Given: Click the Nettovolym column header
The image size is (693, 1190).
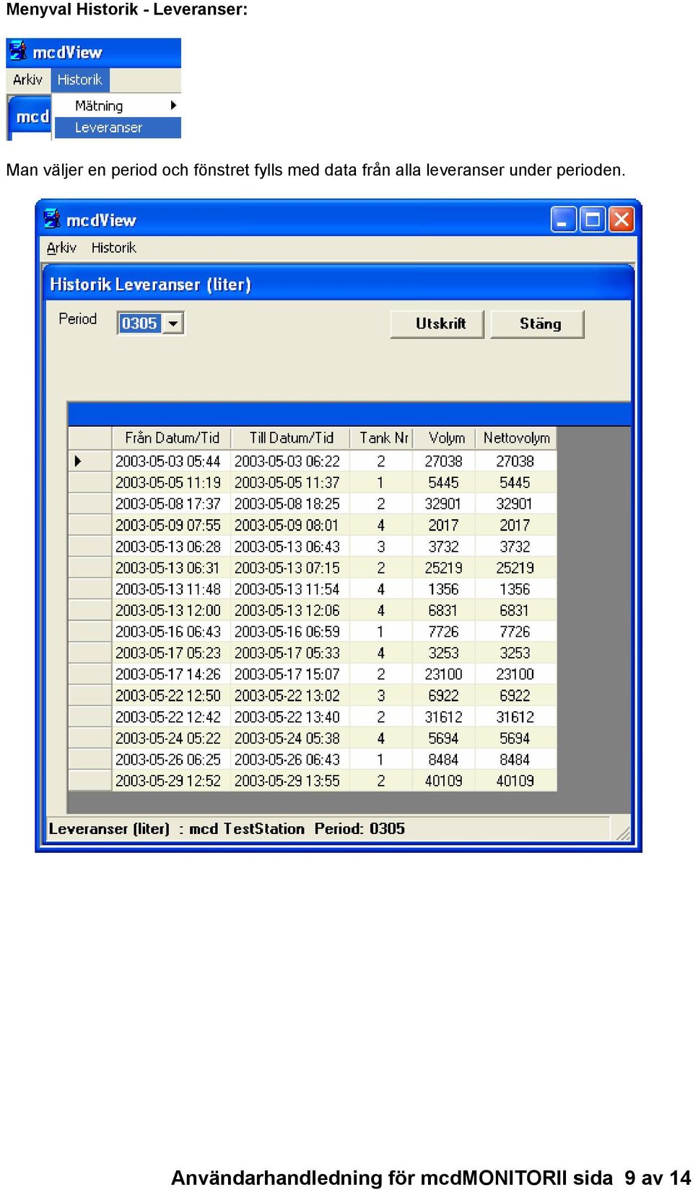Looking at the screenshot, I should tap(516, 438).
